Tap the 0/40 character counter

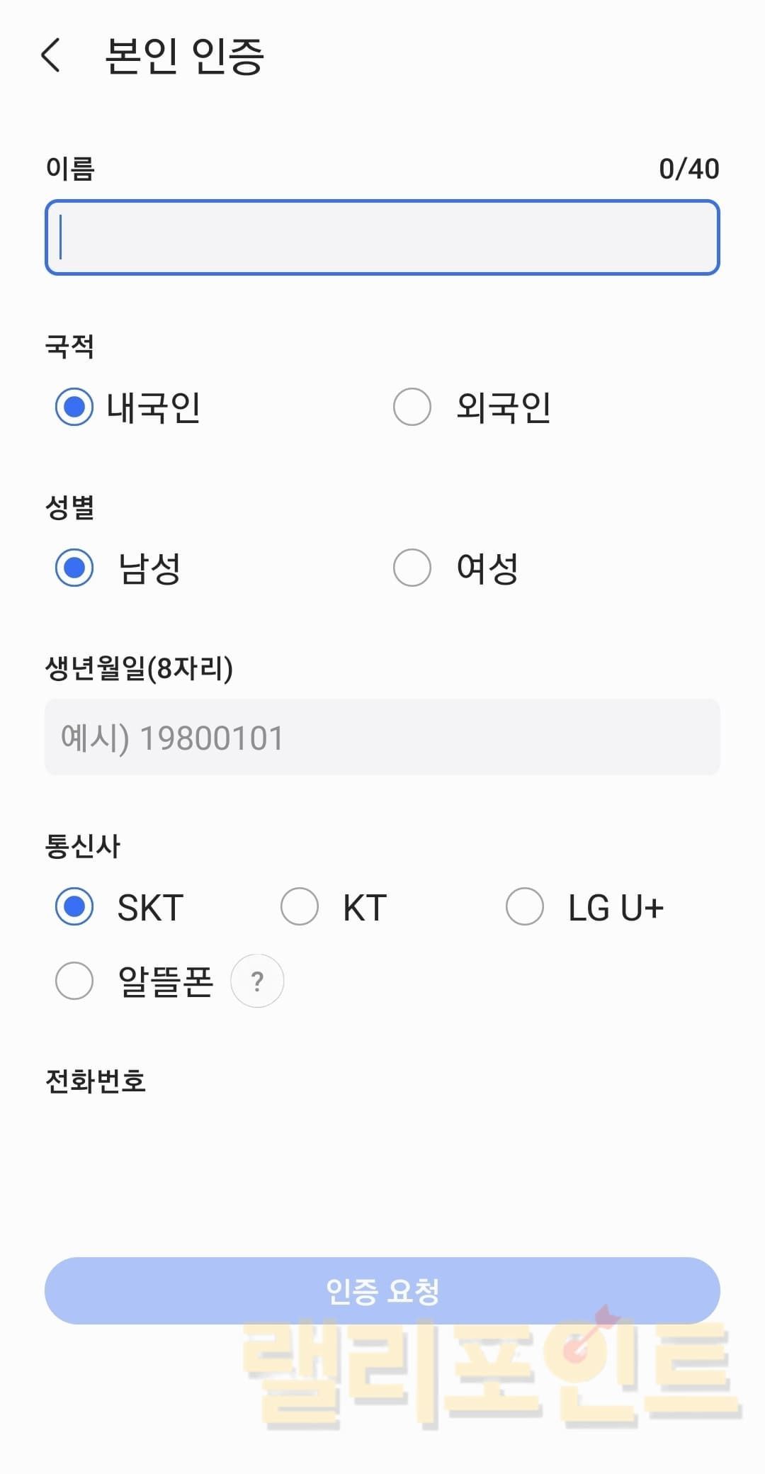[688, 169]
